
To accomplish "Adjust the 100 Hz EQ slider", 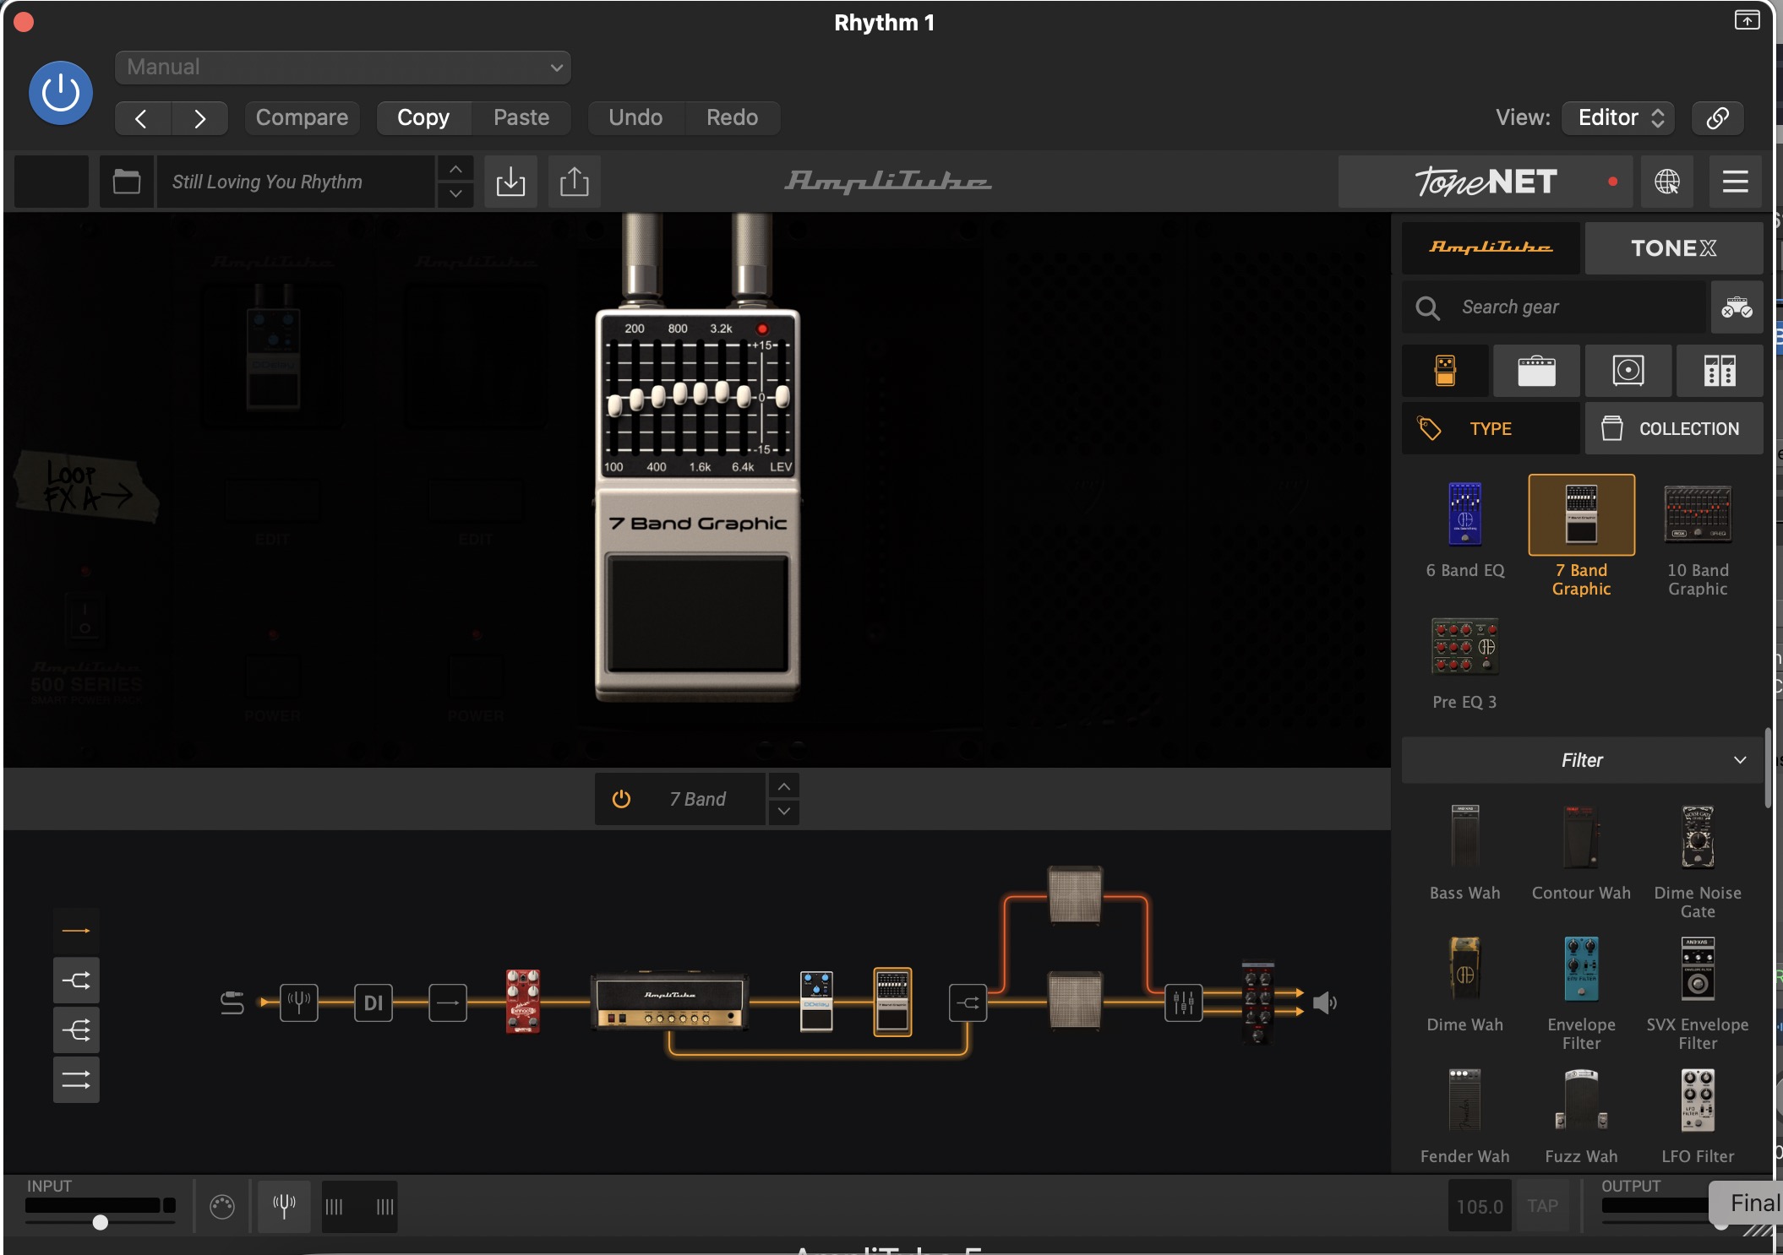I will pos(614,405).
